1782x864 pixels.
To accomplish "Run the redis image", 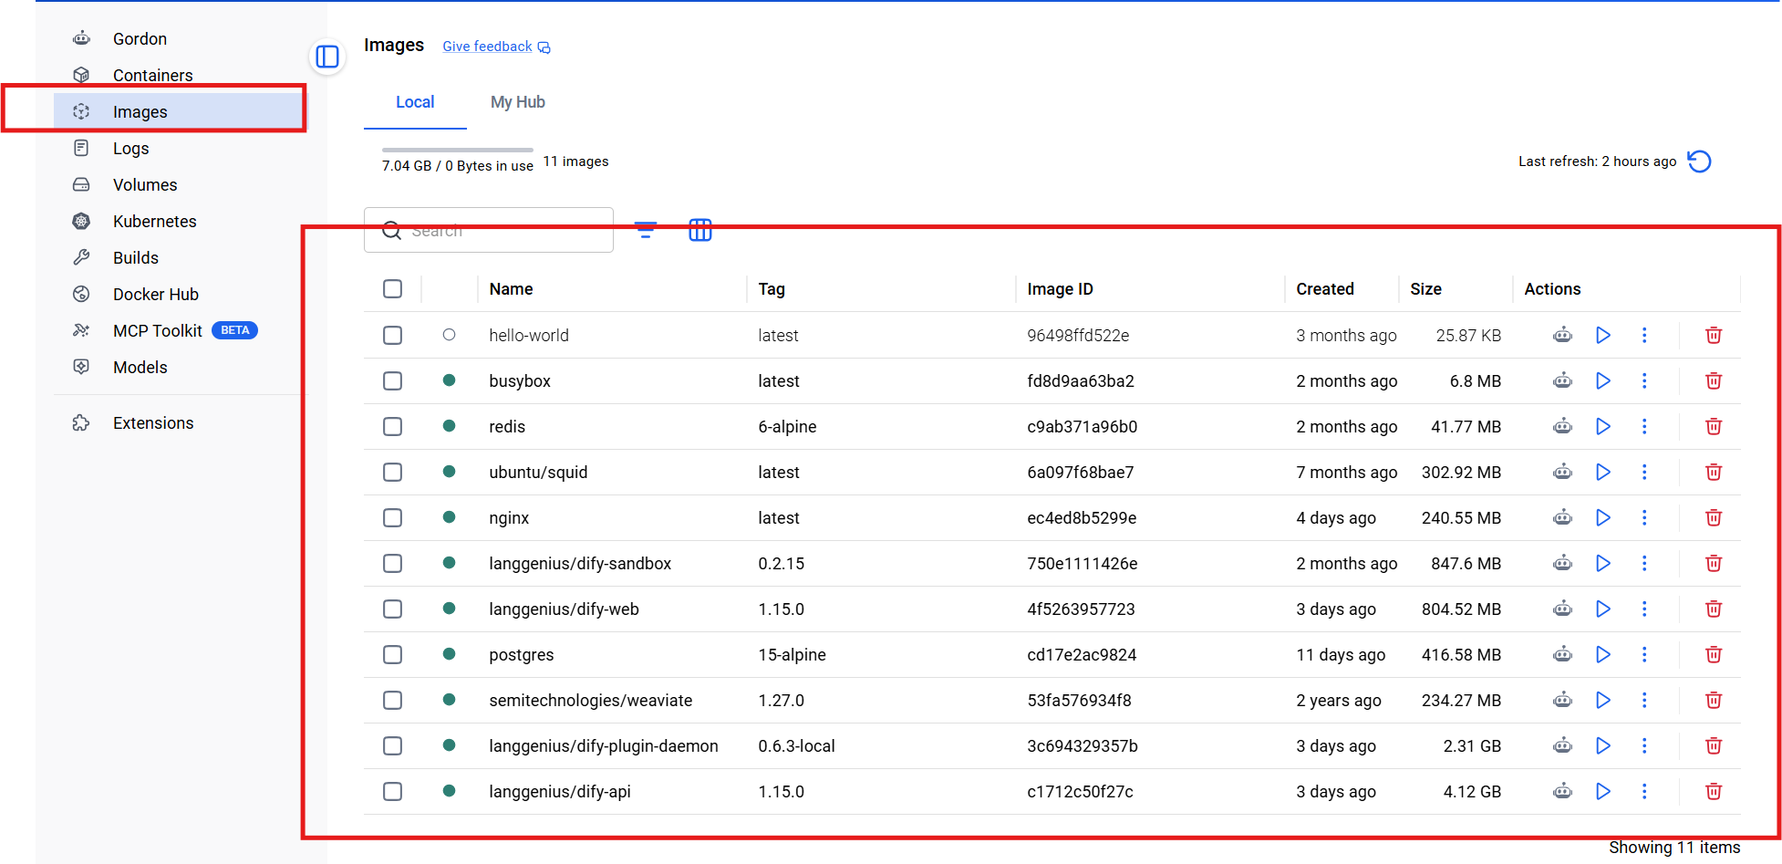I will pos(1602,426).
